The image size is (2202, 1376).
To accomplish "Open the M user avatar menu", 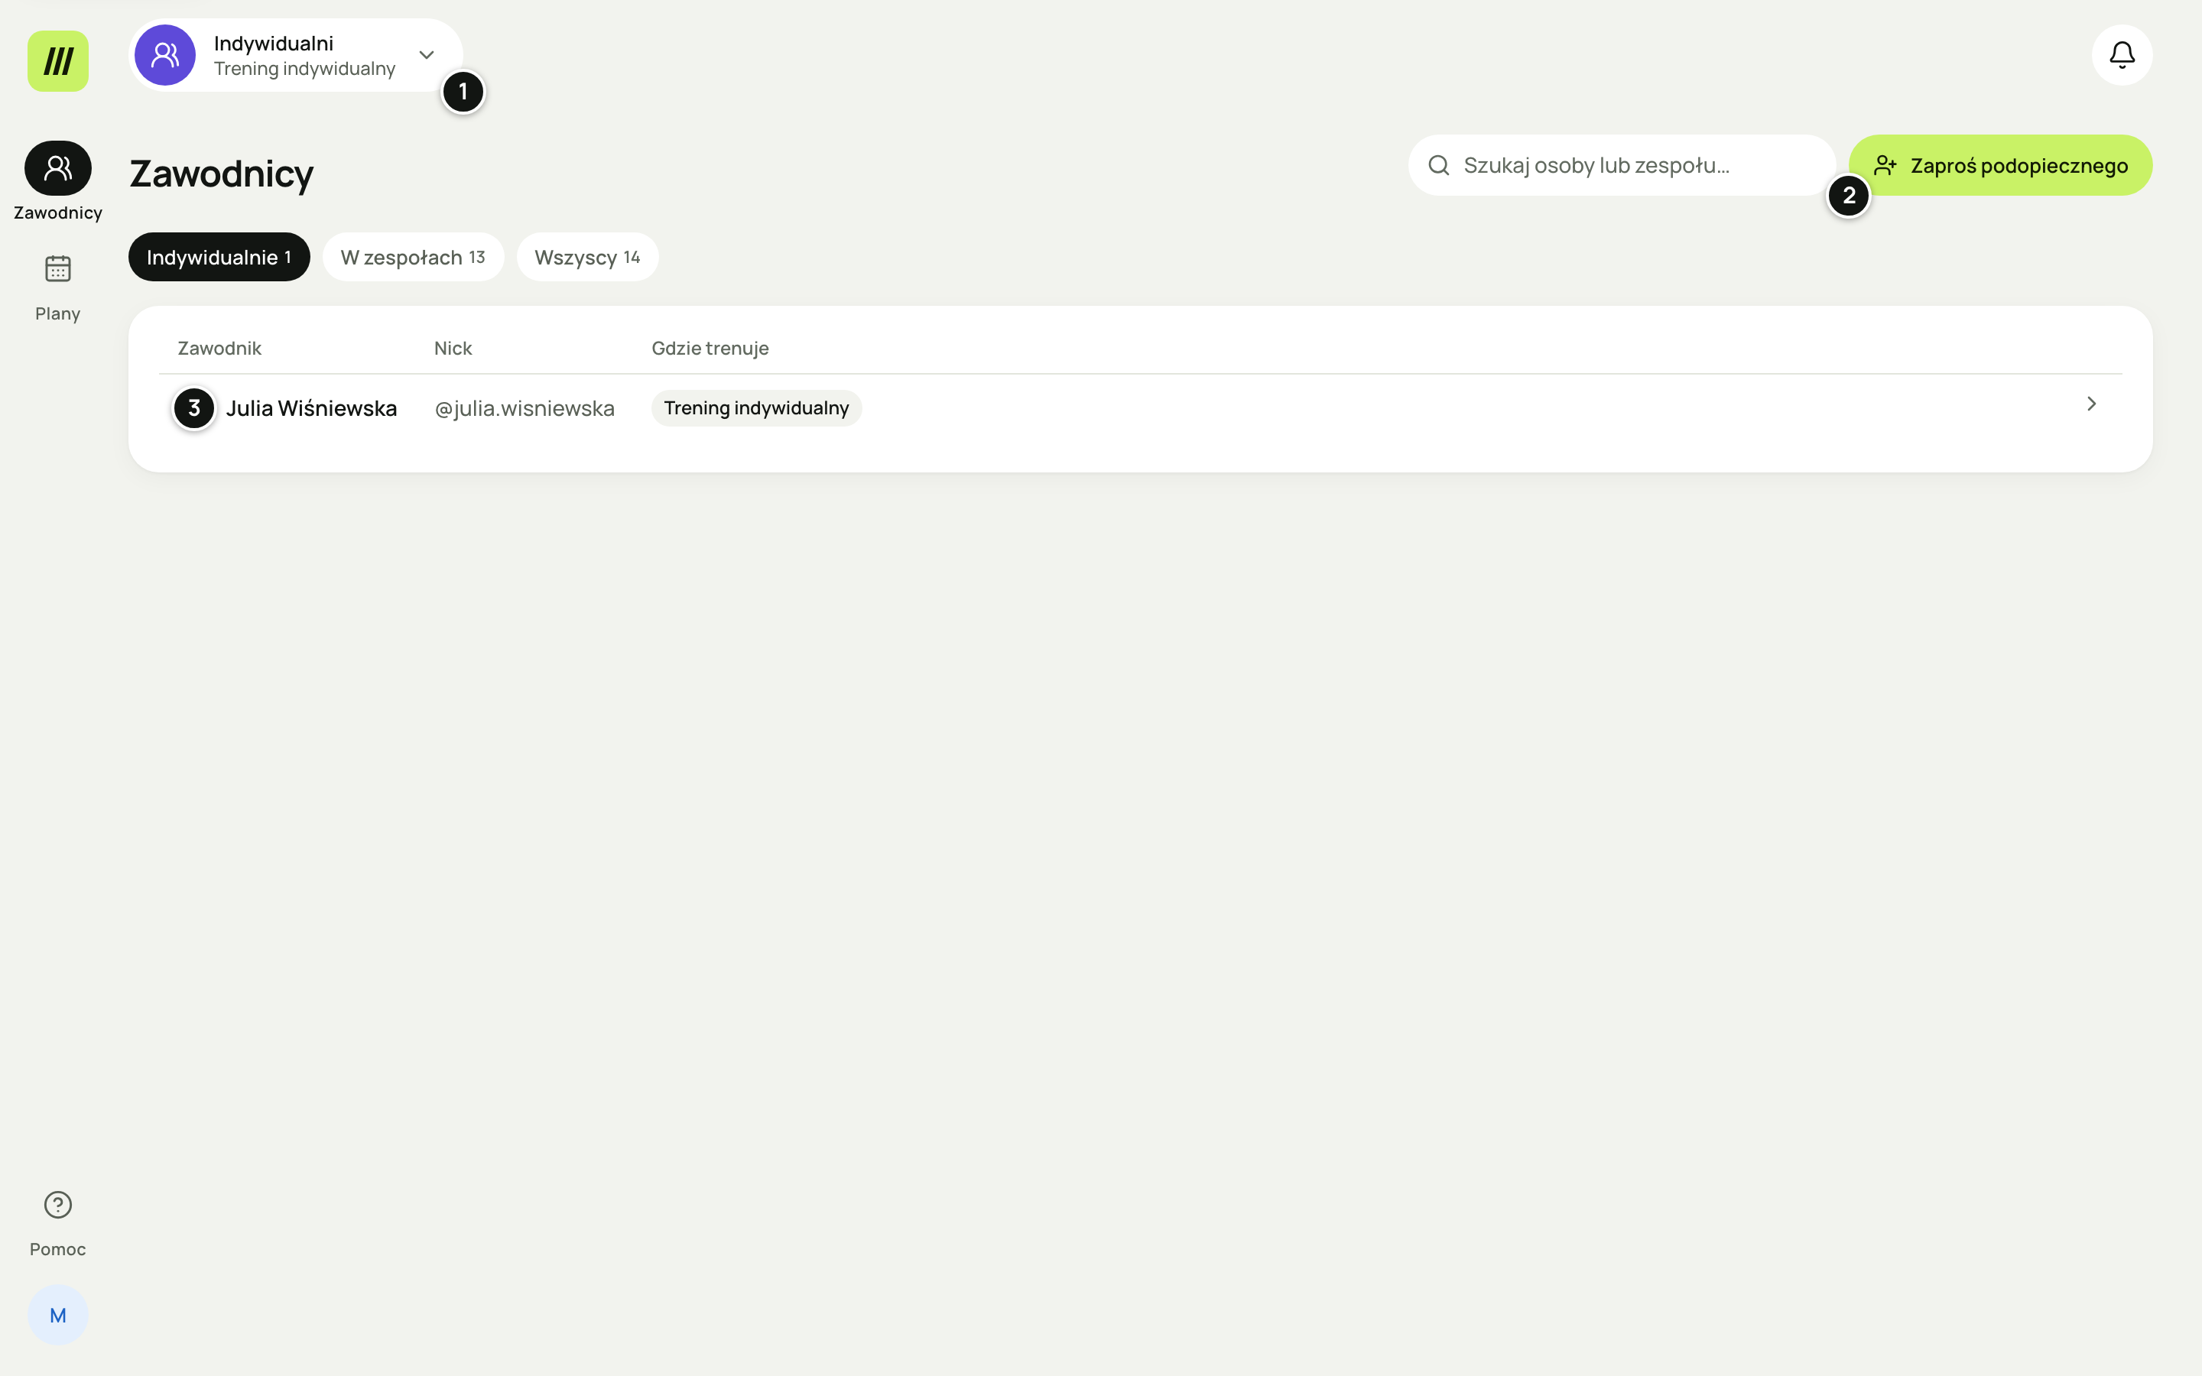I will click(x=58, y=1315).
